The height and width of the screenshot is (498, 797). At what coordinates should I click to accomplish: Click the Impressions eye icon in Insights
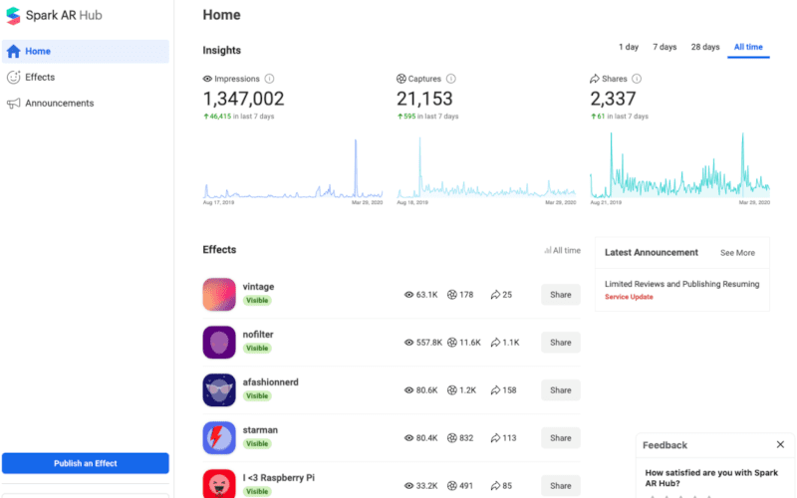click(x=207, y=79)
